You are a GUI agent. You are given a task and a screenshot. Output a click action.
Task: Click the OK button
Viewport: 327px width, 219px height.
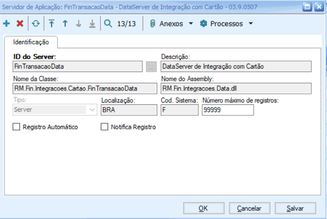pyautogui.click(x=204, y=208)
